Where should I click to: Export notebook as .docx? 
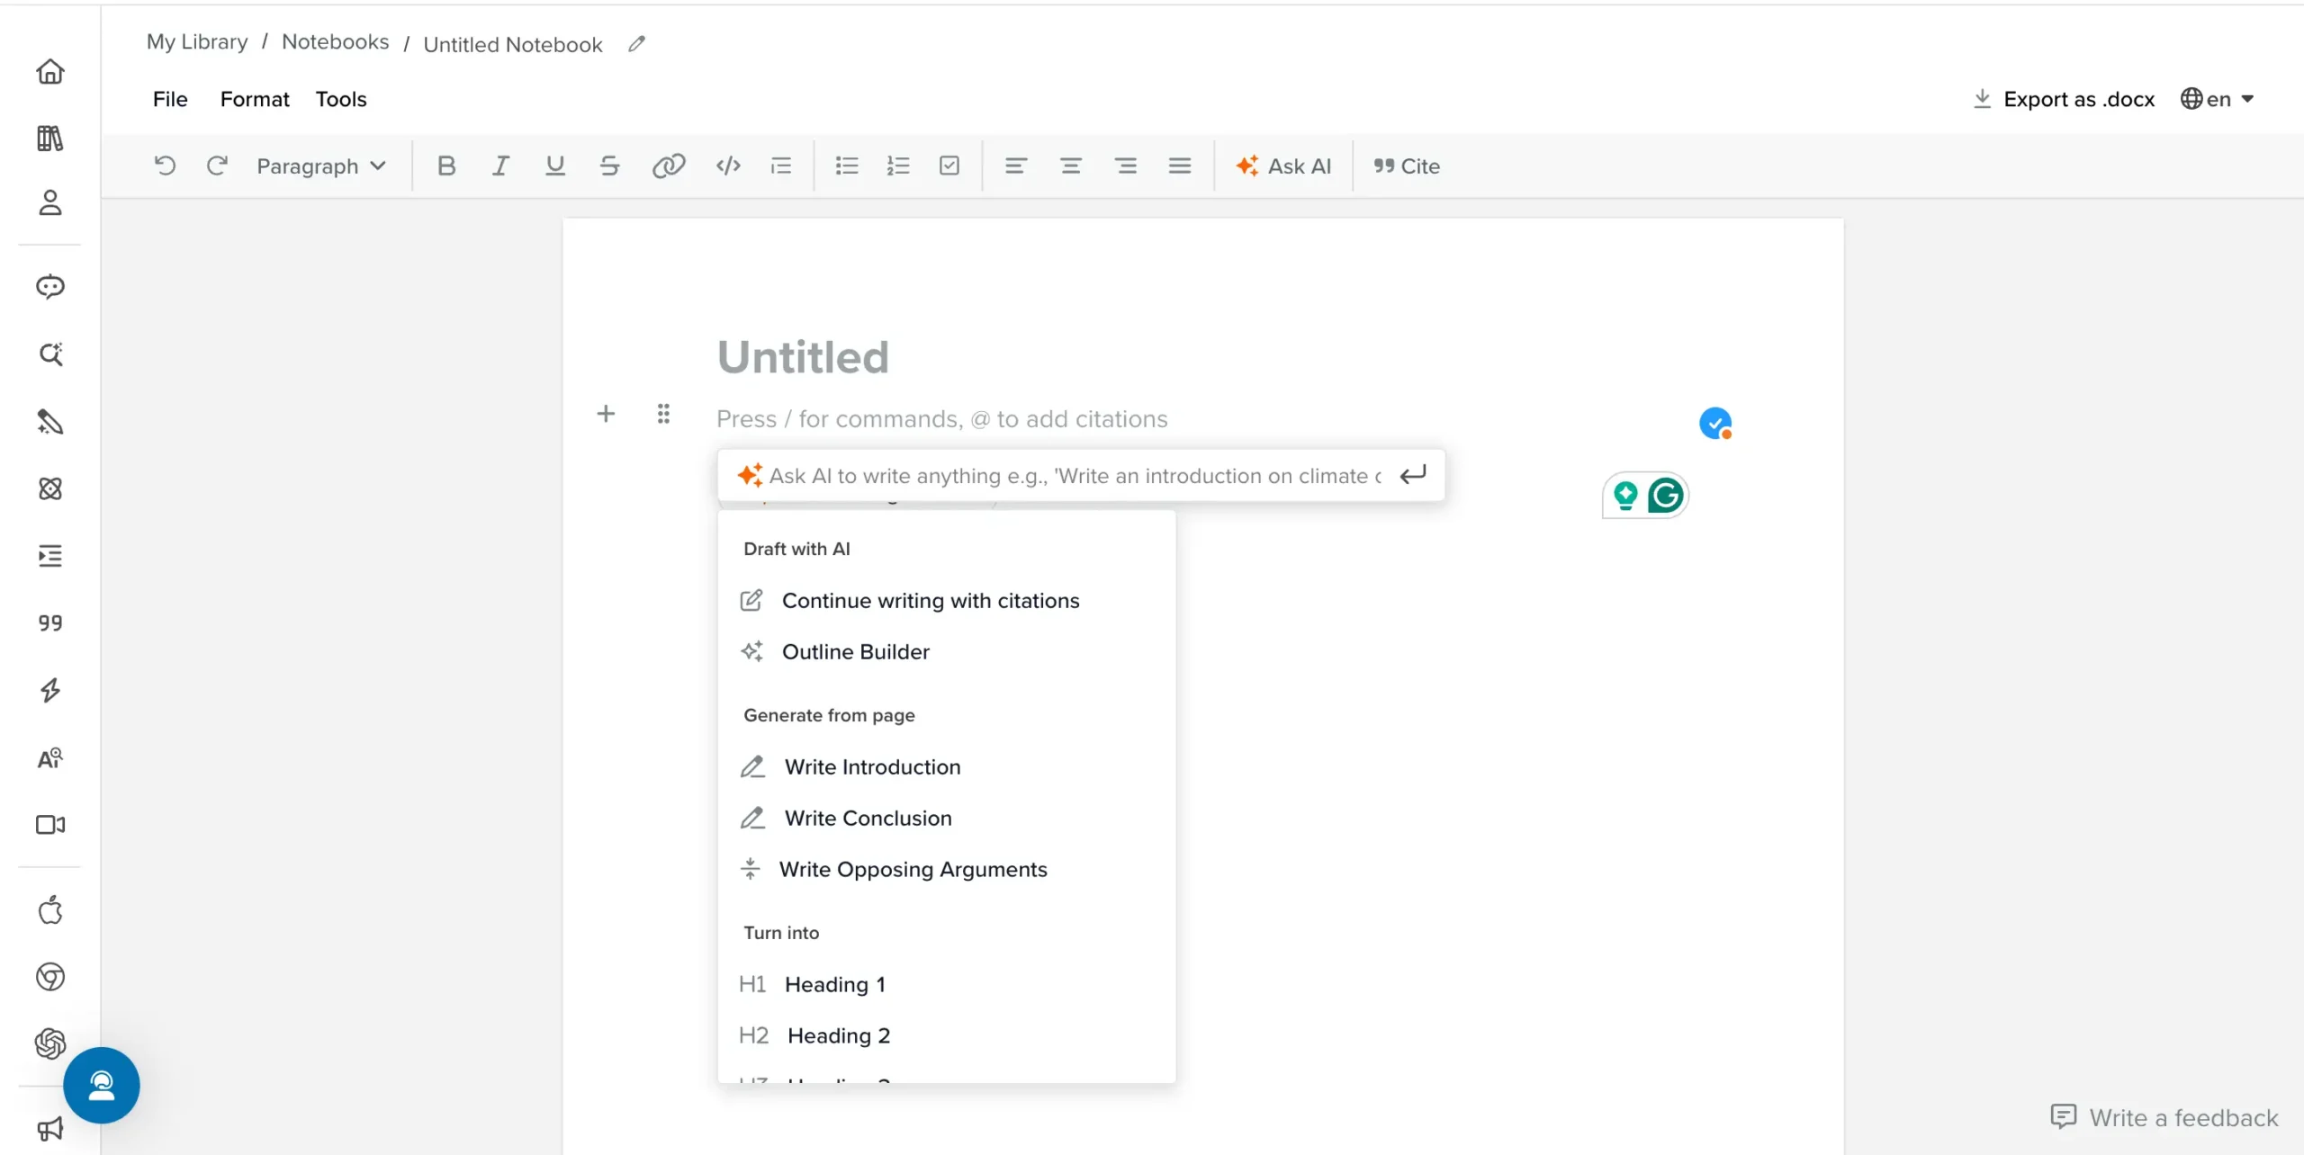click(x=2064, y=99)
